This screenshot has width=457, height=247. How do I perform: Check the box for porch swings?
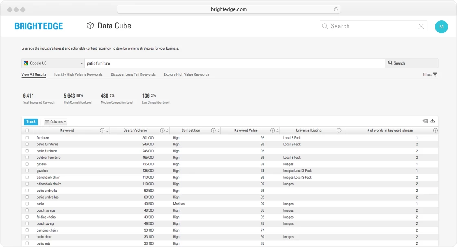point(27,210)
